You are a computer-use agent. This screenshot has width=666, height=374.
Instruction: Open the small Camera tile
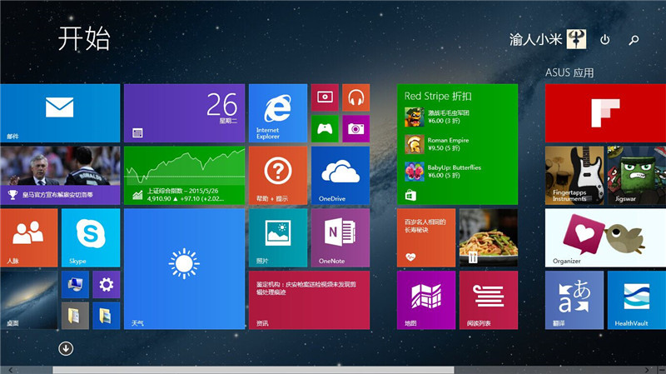355,128
